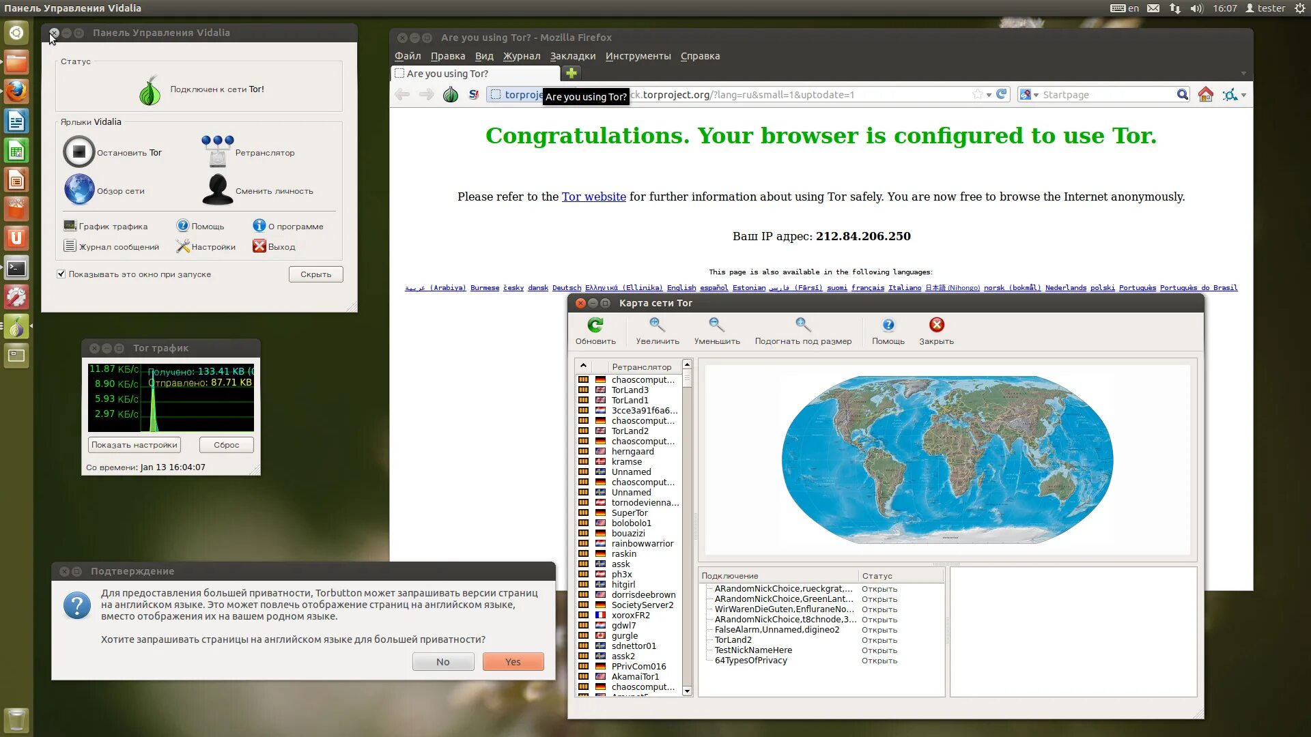Click the Startpage search input field
The image size is (1311, 737).
(1106, 95)
